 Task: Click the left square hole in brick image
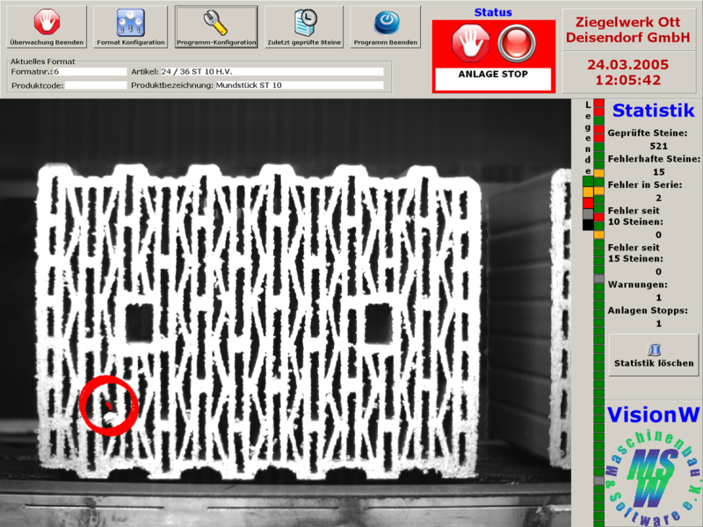(138, 322)
